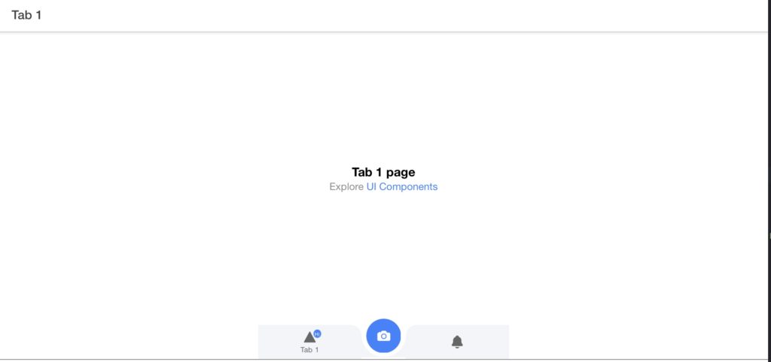The height and width of the screenshot is (362, 771).
Task: Click the gray "Explore" text
Action: tap(346, 187)
